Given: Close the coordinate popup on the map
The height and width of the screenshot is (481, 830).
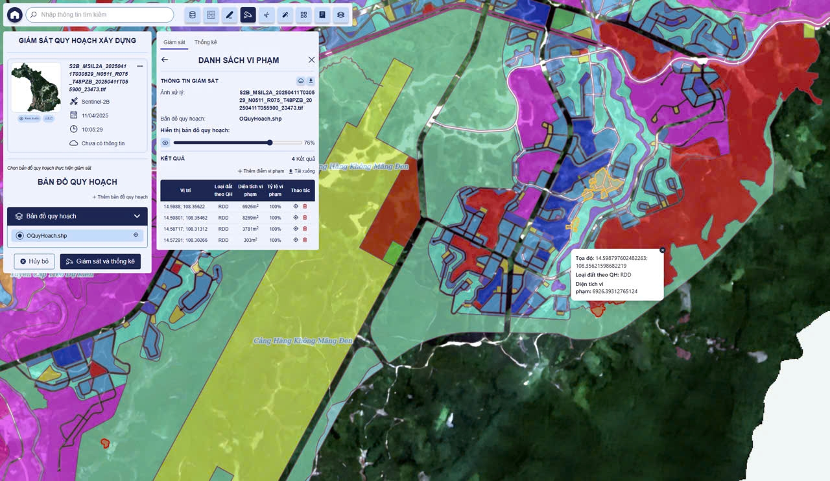Looking at the screenshot, I should pyautogui.click(x=662, y=250).
